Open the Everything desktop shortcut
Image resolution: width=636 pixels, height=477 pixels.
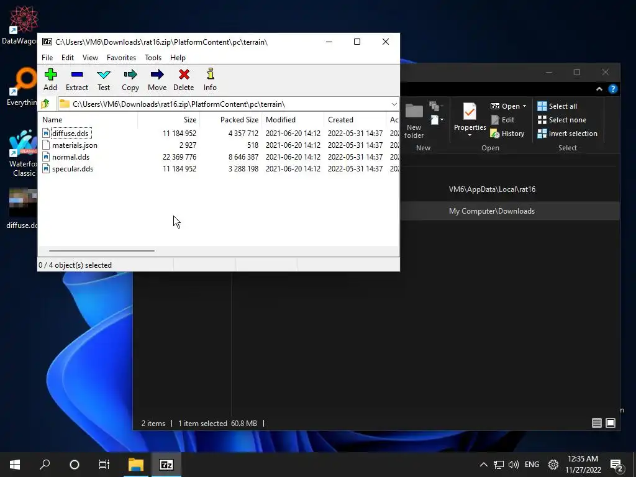coord(22,87)
